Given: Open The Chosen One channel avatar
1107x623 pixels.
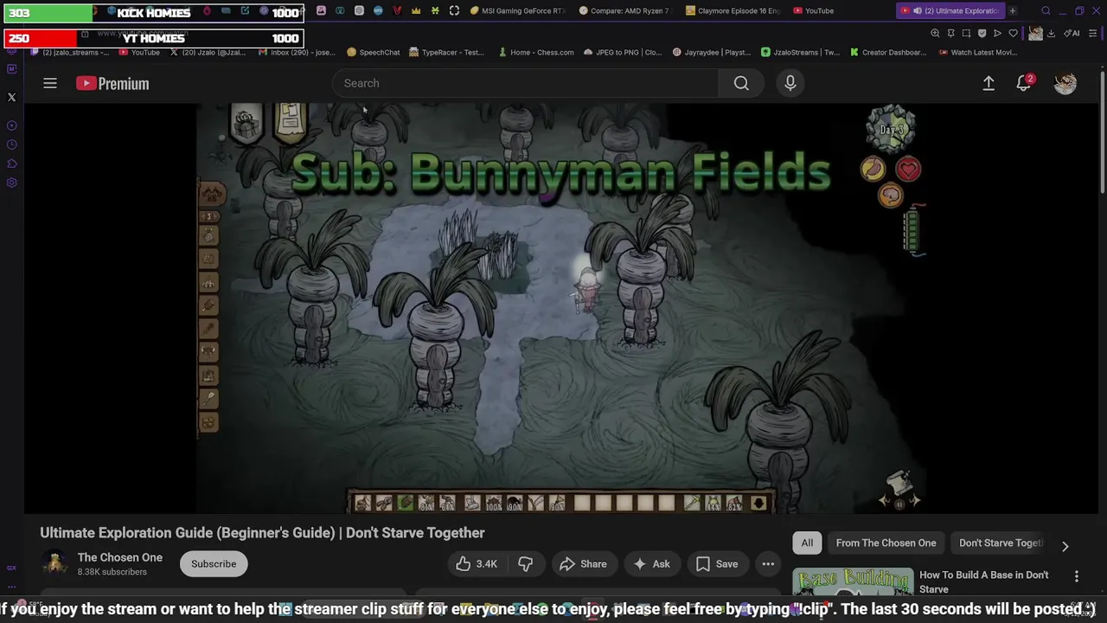Looking at the screenshot, I should tap(54, 564).
